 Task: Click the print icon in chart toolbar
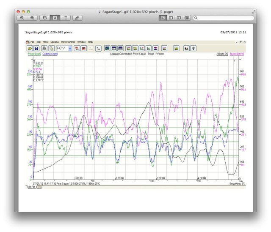click(44, 49)
